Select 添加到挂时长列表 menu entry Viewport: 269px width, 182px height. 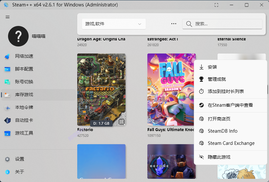tap(230, 91)
